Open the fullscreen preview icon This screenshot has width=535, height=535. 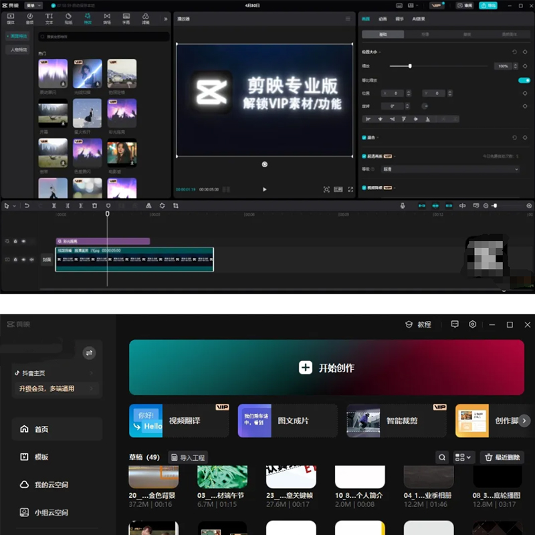350,189
